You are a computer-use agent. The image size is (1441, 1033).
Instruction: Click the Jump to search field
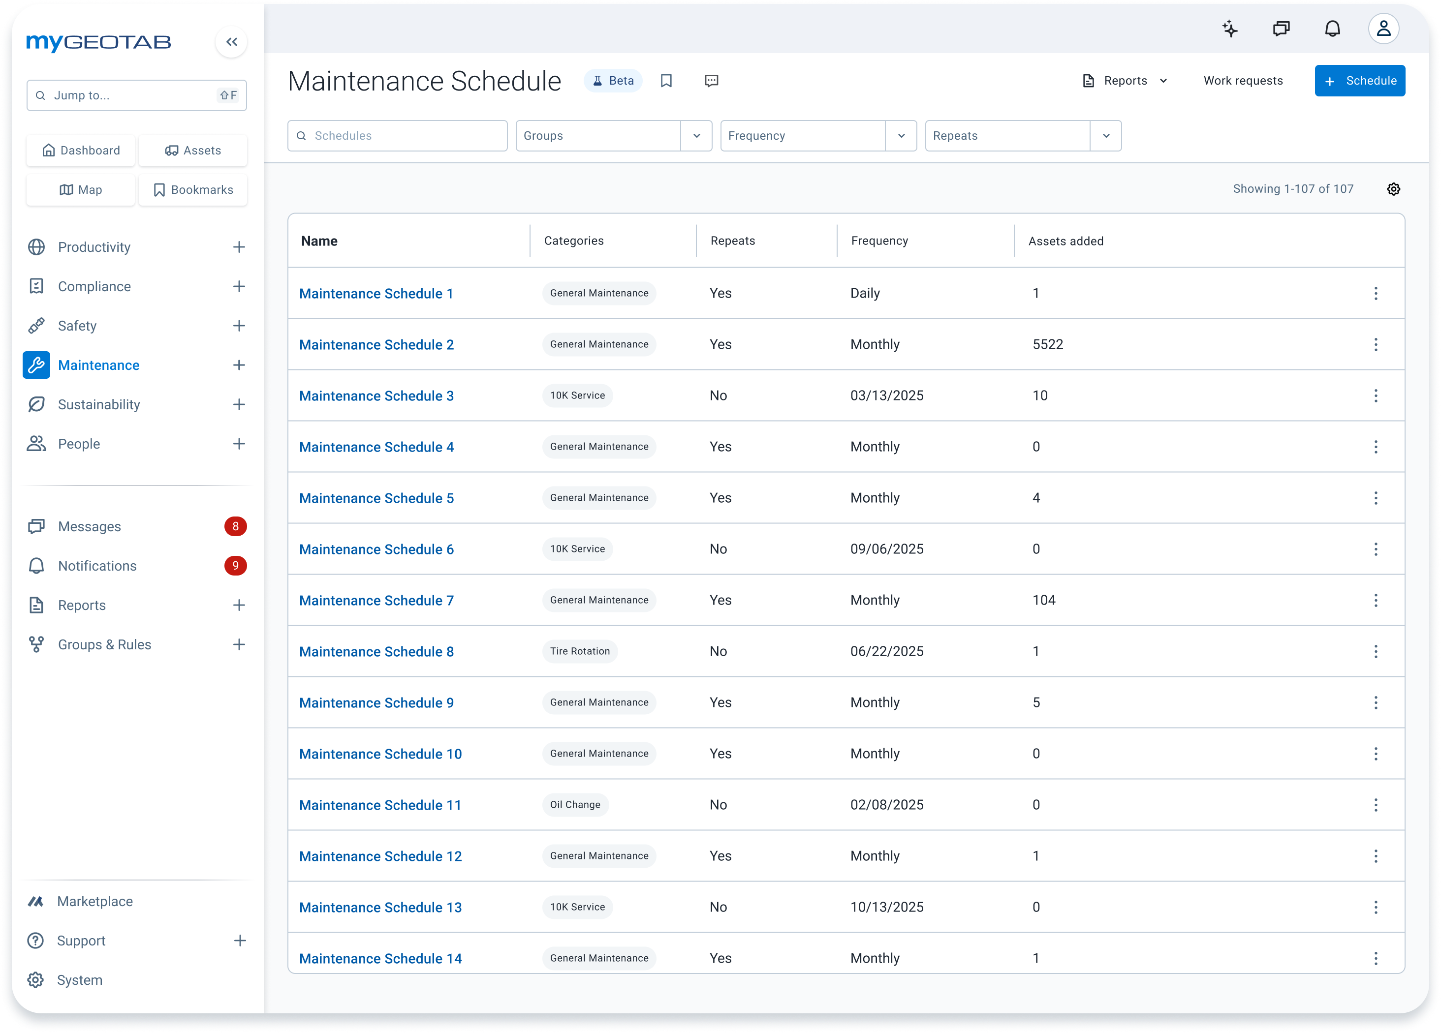pos(137,95)
